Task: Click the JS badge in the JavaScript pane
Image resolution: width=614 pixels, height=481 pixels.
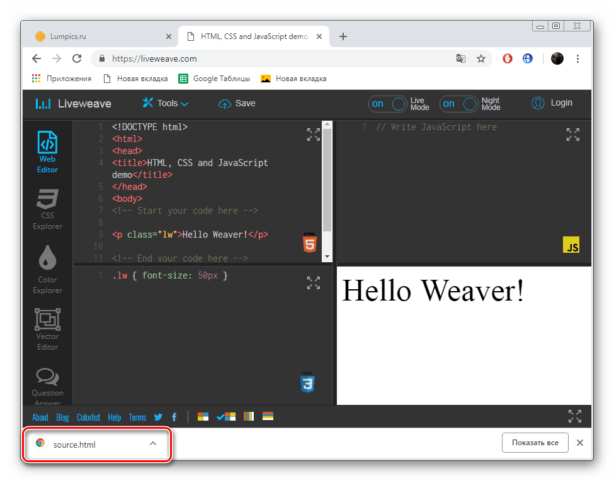Action: [571, 245]
